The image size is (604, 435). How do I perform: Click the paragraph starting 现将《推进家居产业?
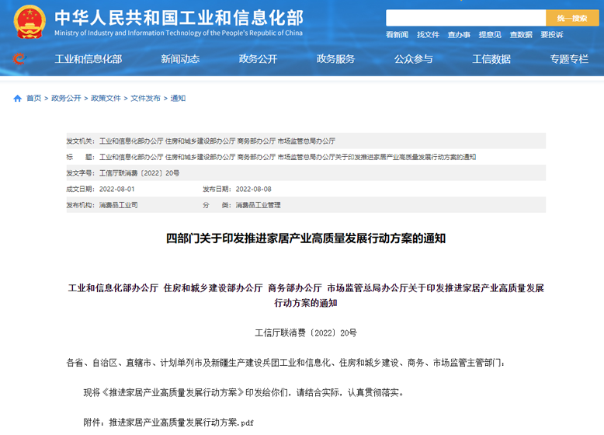click(244, 392)
